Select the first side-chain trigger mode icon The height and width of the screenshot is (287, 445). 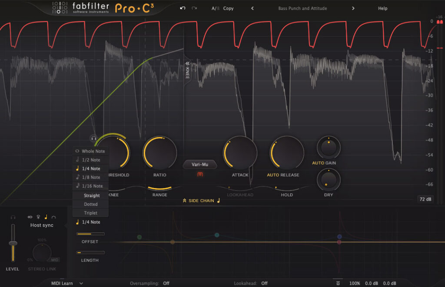pyautogui.click(x=30, y=217)
